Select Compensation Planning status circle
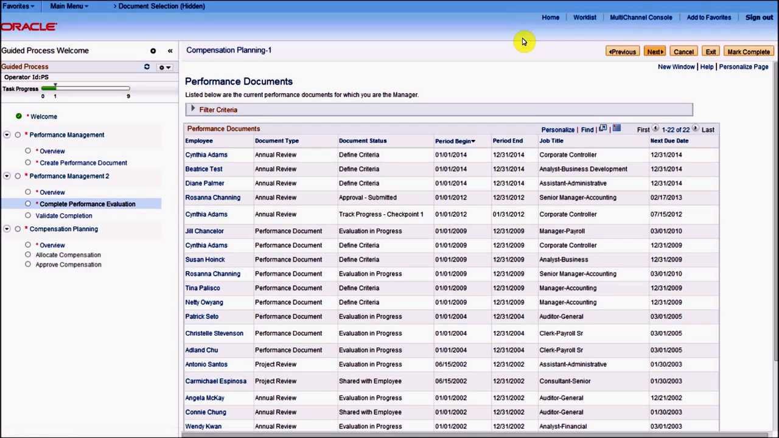Image resolution: width=779 pixels, height=438 pixels. (x=18, y=229)
